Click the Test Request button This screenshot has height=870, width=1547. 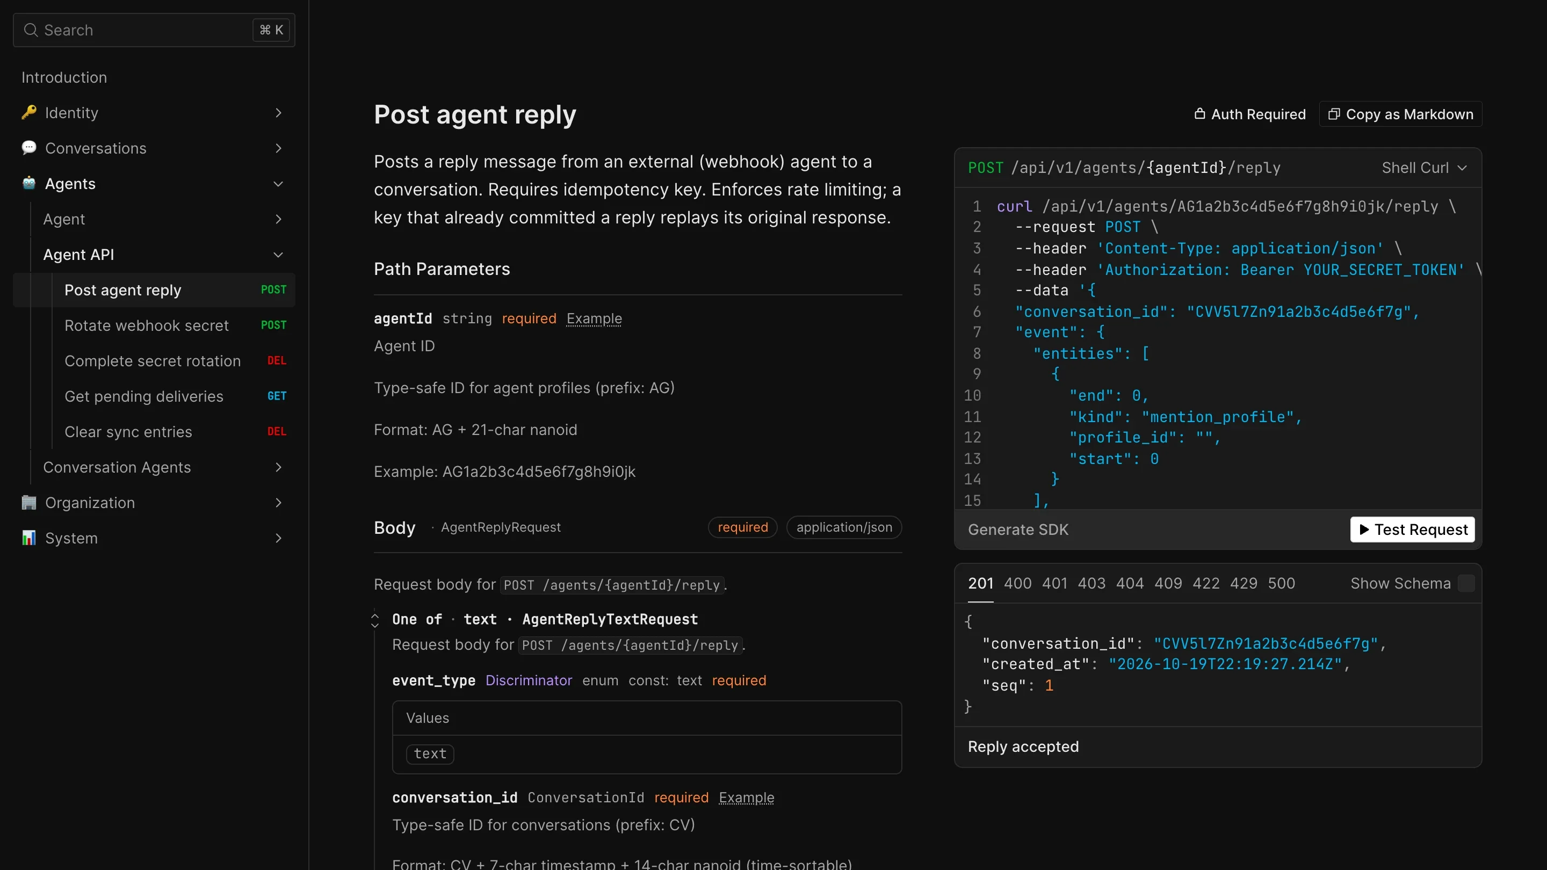pos(1413,530)
